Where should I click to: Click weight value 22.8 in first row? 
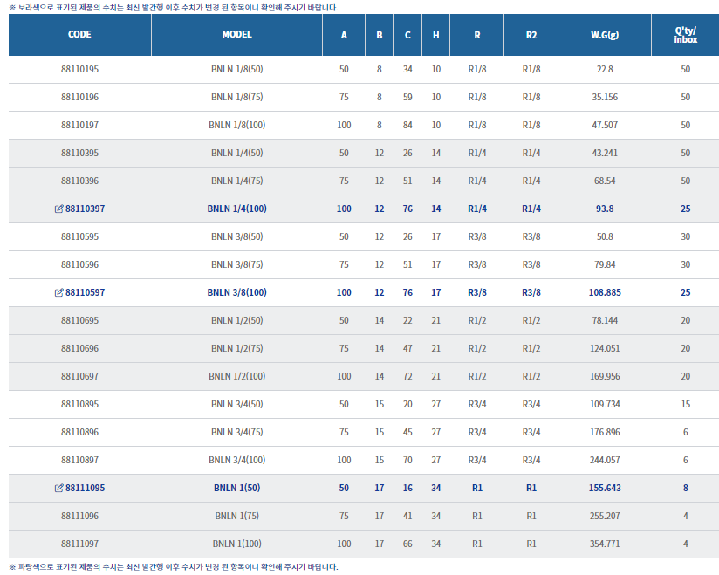[x=604, y=70]
